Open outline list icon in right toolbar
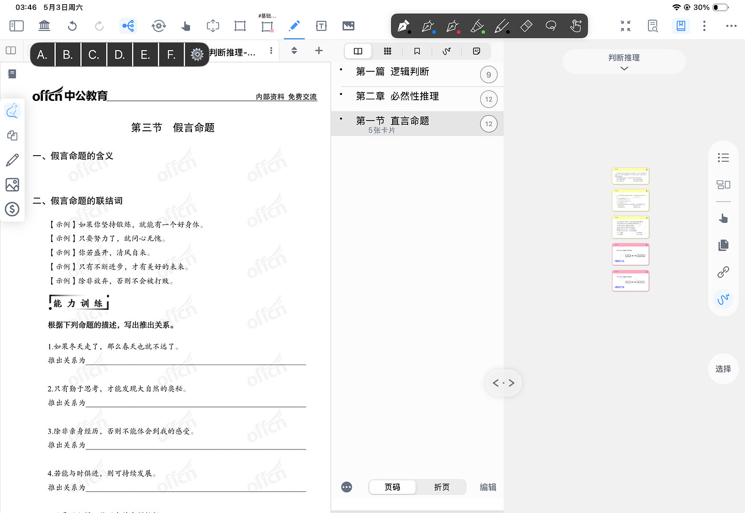The height and width of the screenshot is (513, 745). point(723,158)
